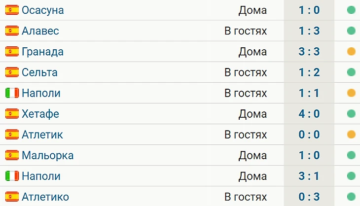Viewport: 360px width, 206px height.
Task: Click the 0 : 3 score for Атлетико
Action: 309,197
